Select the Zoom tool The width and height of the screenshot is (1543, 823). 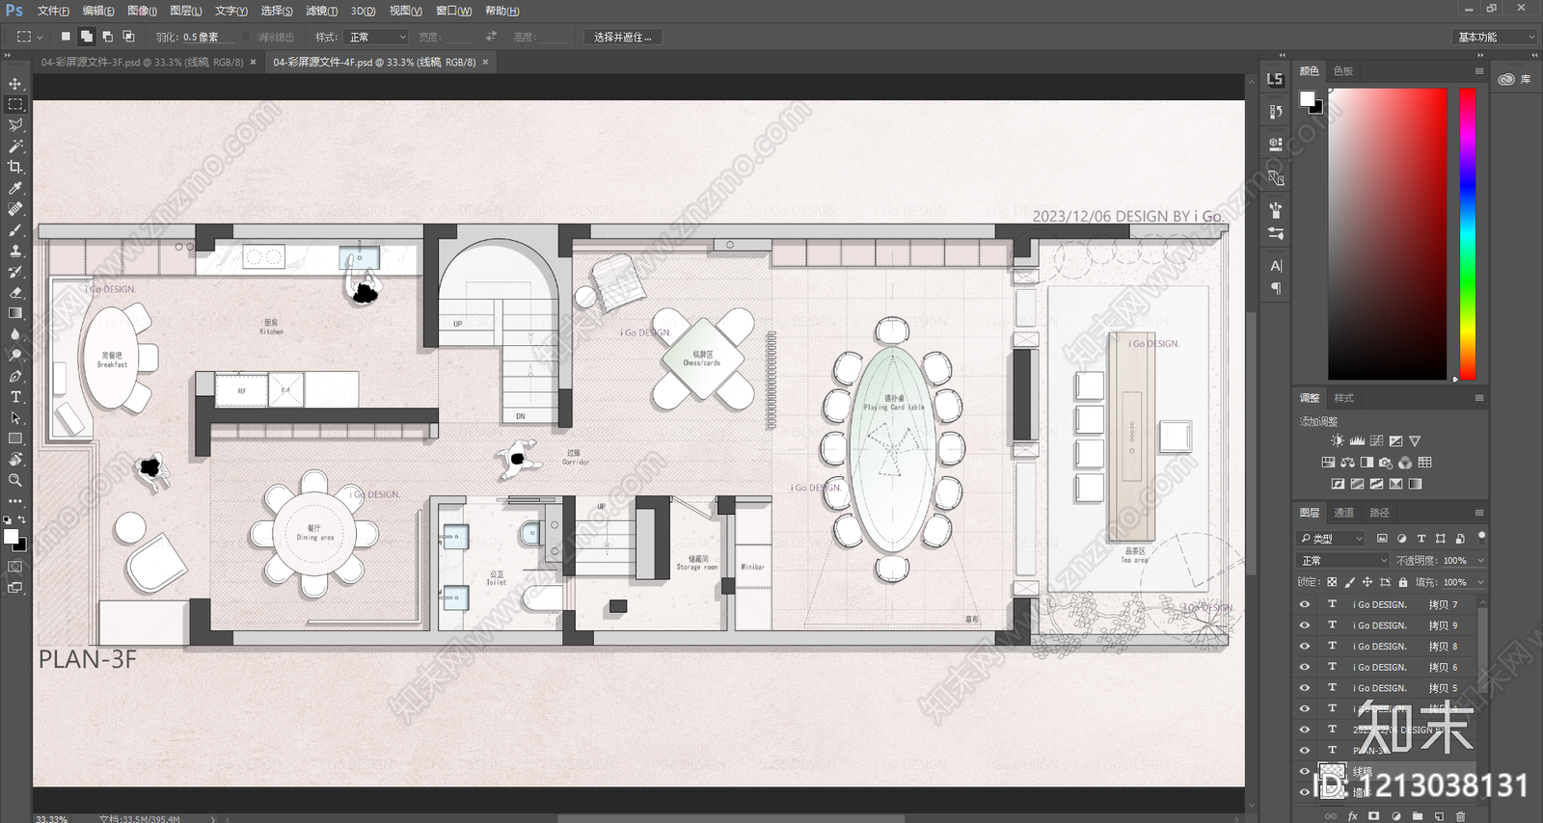[15, 480]
